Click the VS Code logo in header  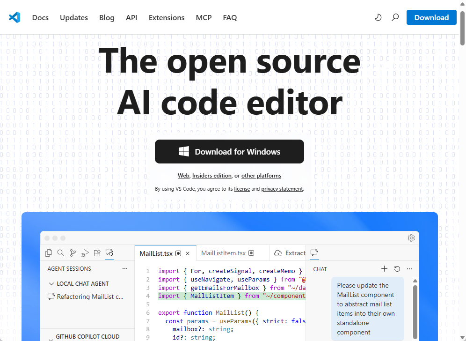coord(15,17)
